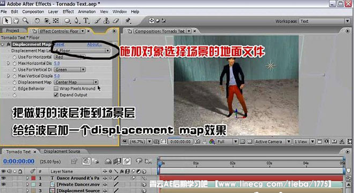
Task: Uncheck the Expand Output checkbox
Action: (x=56, y=95)
